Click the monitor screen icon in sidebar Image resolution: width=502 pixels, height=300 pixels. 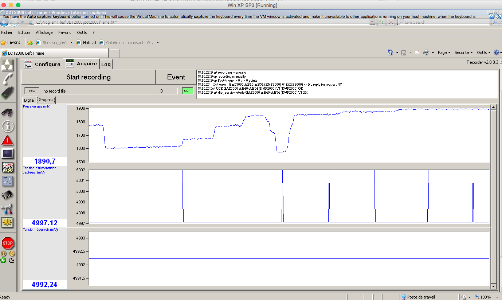click(7, 153)
